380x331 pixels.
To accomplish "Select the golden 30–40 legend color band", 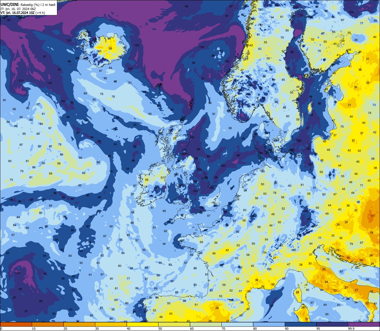I will (x=111, y=324).
